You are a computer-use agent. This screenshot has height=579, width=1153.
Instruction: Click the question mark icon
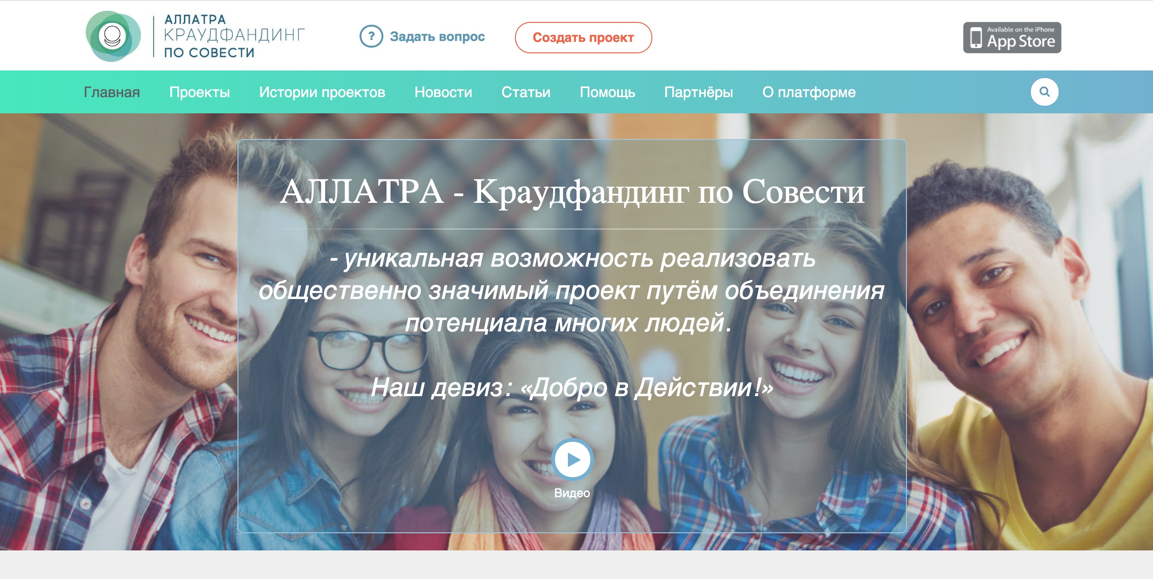point(371,36)
